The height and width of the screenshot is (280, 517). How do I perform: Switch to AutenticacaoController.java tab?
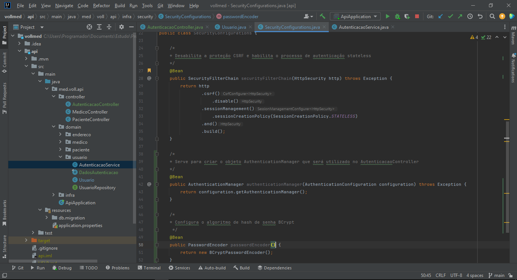(175, 27)
